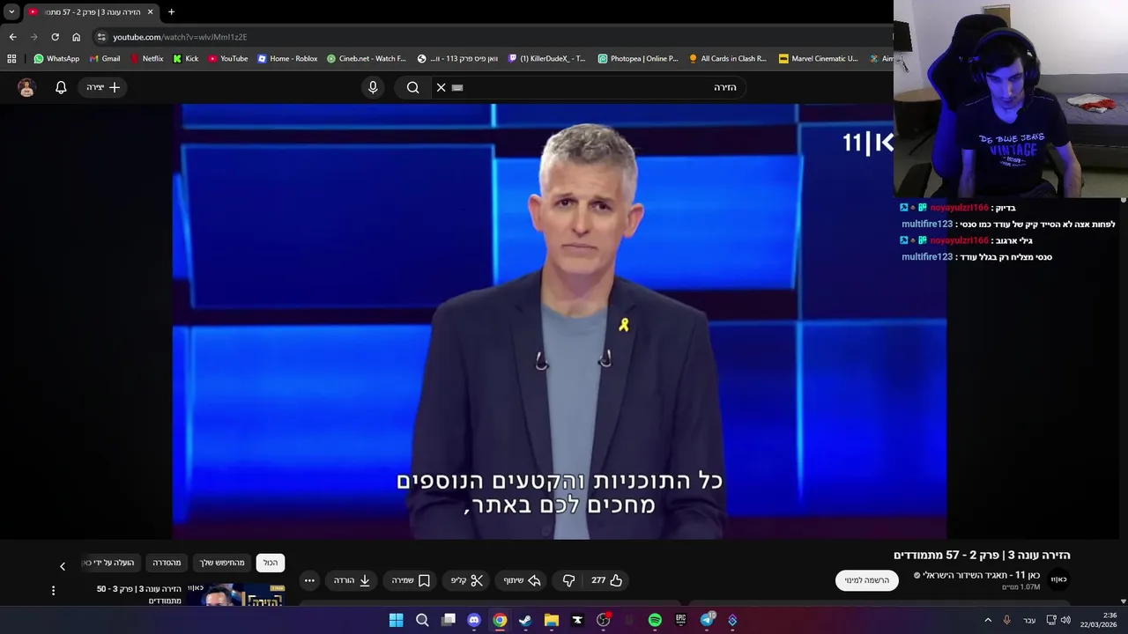
Task: Open the Gmail bookmark
Action: pos(104,59)
